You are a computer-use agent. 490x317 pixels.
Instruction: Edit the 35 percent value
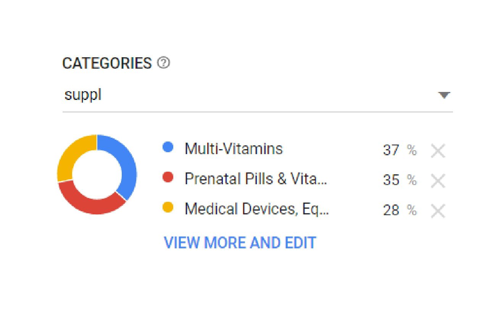point(391,180)
